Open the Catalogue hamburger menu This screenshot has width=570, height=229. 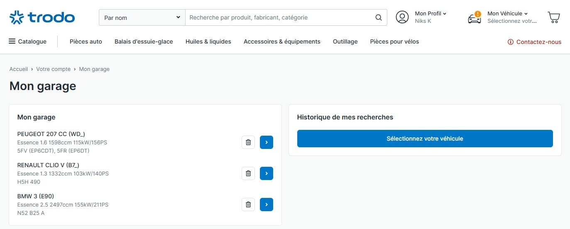point(28,41)
